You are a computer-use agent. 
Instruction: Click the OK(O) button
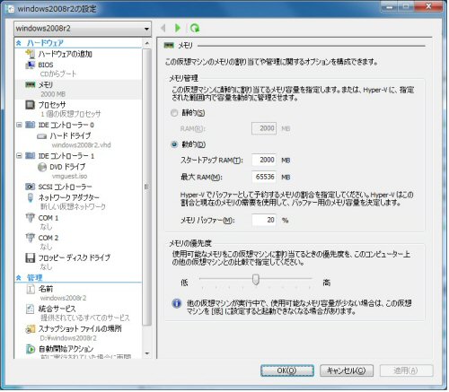pyautogui.click(x=286, y=370)
